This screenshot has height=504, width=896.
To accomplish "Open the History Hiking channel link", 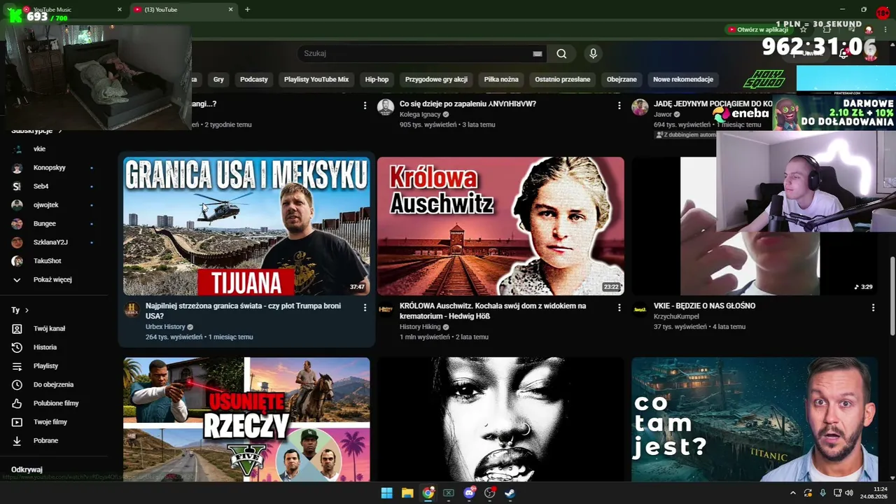I will point(420,327).
